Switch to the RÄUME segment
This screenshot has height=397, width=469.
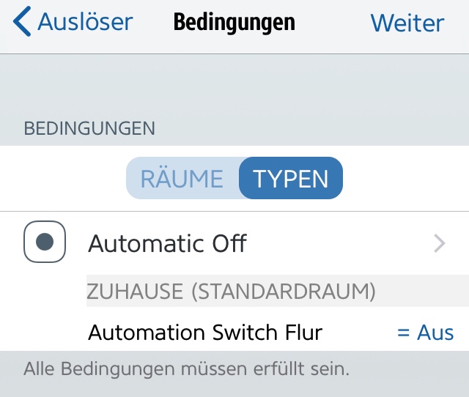pyautogui.click(x=182, y=179)
